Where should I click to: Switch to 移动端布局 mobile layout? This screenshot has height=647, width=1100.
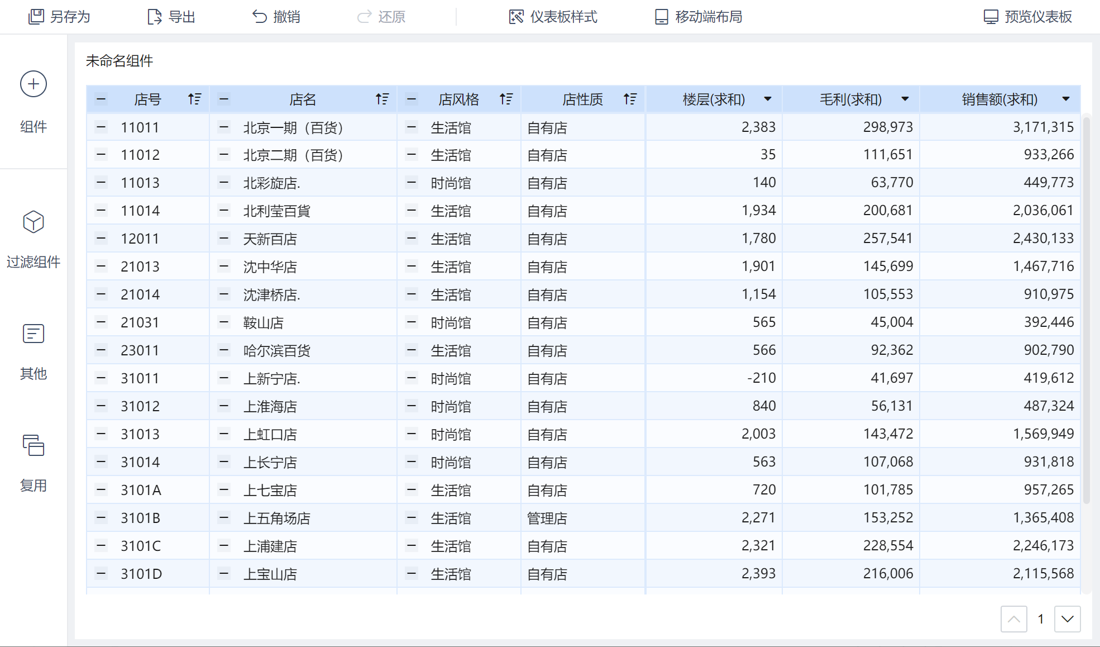coord(698,17)
